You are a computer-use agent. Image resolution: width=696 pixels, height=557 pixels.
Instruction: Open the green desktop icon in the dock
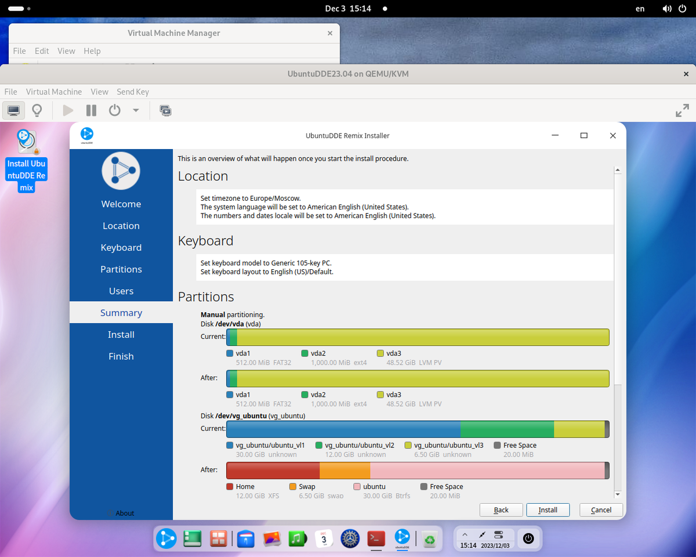pos(193,538)
